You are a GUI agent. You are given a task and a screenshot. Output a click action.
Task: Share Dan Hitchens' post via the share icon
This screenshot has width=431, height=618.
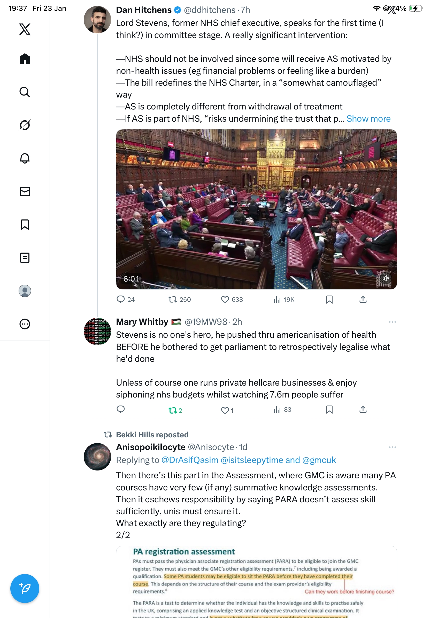363,299
